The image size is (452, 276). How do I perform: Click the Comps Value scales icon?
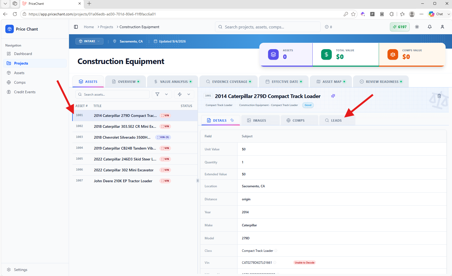pyautogui.click(x=393, y=54)
